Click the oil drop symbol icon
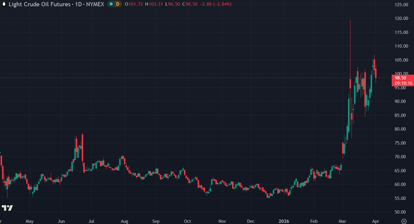Screen dimensions: 414x224 tap(4, 4)
